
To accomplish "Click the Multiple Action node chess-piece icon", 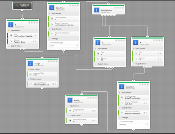I will pos(97,10).
